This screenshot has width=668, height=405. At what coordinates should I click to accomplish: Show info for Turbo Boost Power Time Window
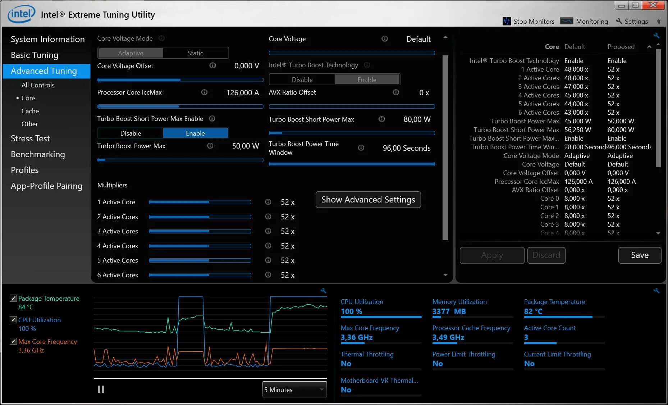(x=361, y=148)
